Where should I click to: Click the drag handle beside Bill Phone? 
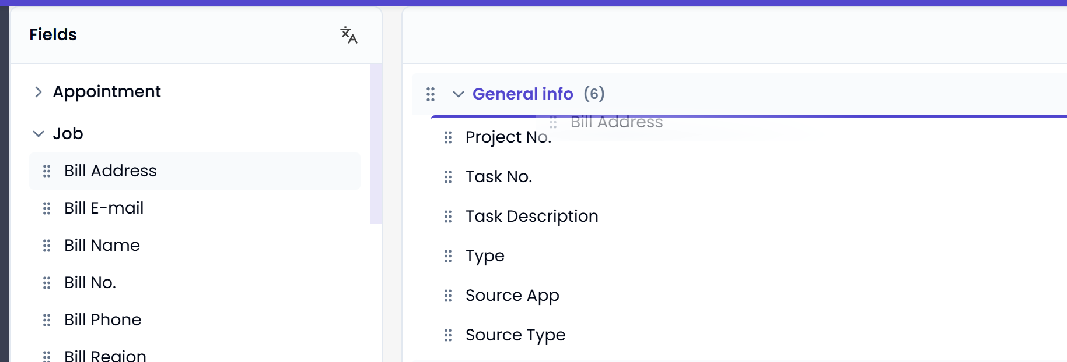(47, 320)
